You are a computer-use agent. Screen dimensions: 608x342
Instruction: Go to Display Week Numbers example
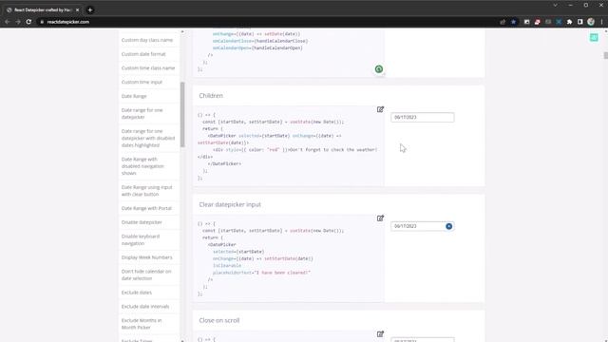point(147,257)
